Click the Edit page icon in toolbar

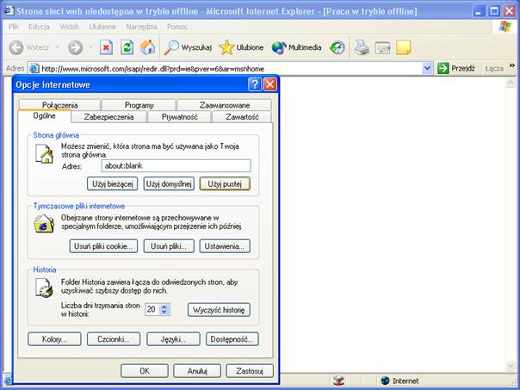pos(382,47)
